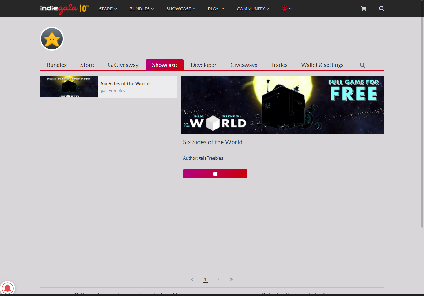Viewport: 424px width, 296px height.
Task: Open the IndieGala logo home link
Action: pyautogui.click(x=64, y=9)
